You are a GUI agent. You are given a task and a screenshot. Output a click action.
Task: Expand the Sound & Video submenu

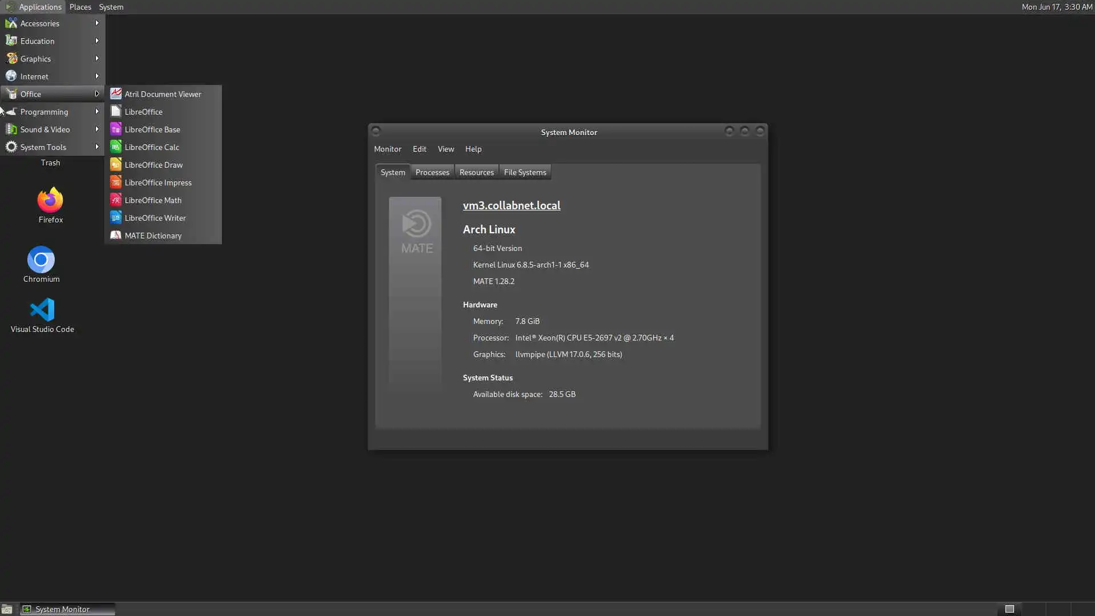[x=45, y=129]
